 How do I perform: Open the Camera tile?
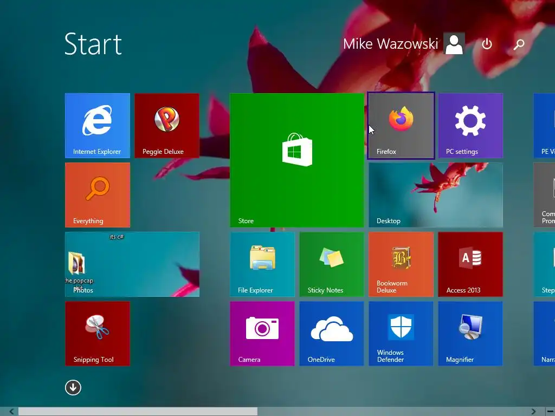(x=262, y=334)
